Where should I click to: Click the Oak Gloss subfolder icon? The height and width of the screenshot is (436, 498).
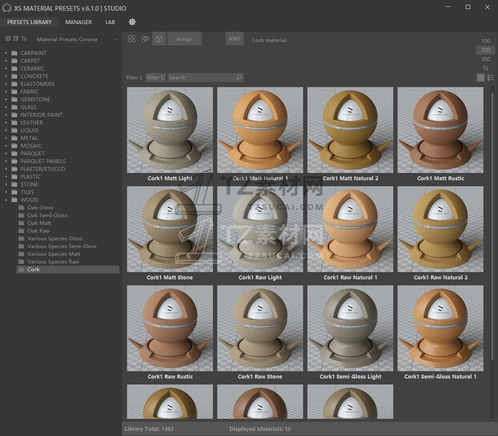(21, 207)
